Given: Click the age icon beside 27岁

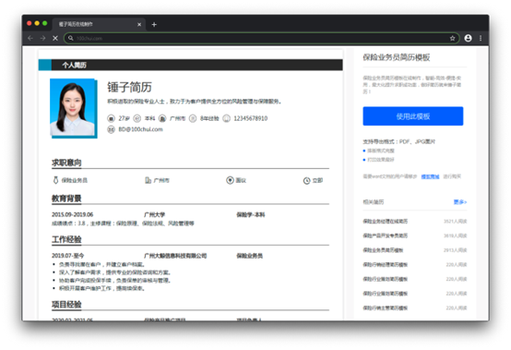Looking at the screenshot, I should coord(111,118).
